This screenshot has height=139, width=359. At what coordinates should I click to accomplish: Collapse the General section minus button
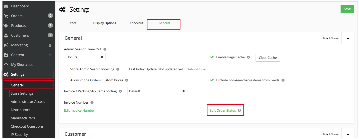(348, 38)
